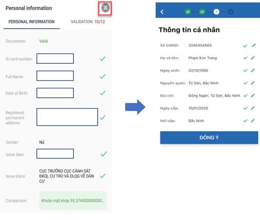
Task: Open the face match Comparison result
Action: [73, 201]
